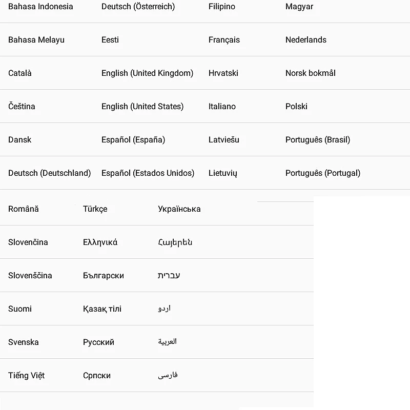This screenshot has height=410, width=410.
Task: Select the Nederlands option
Action: (305, 40)
